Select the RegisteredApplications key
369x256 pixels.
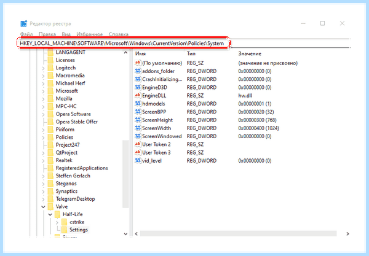click(x=82, y=168)
